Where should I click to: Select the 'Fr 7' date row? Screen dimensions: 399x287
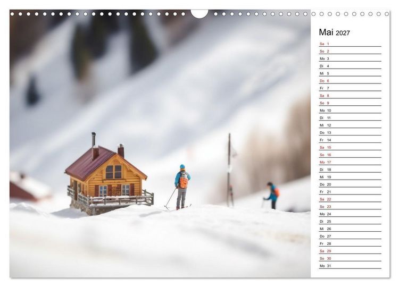tap(350, 88)
